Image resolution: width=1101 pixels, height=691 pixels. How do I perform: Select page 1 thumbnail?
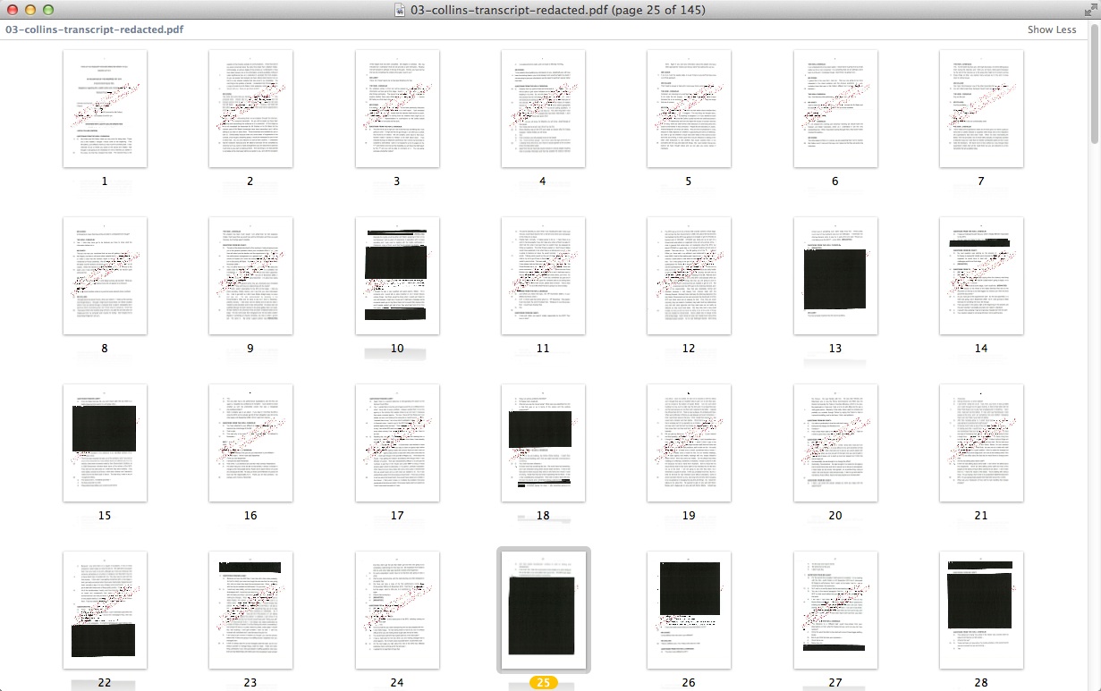pyautogui.click(x=105, y=108)
